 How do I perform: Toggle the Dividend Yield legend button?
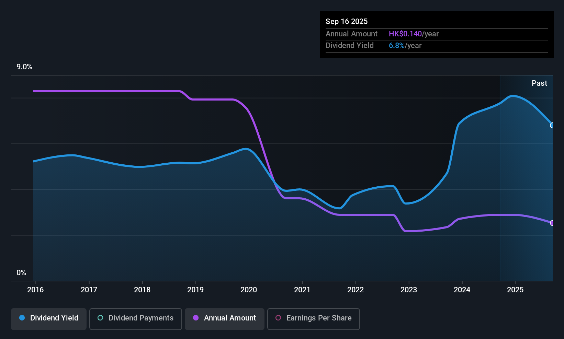click(x=49, y=319)
